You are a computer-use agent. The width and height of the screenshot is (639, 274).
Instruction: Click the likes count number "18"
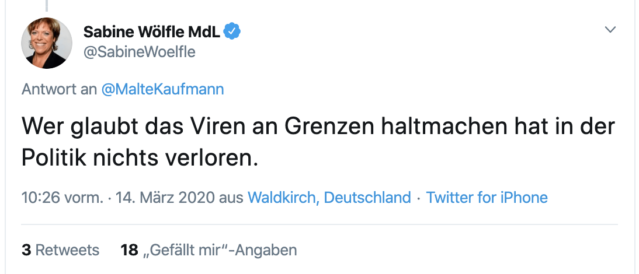point(129,250)
